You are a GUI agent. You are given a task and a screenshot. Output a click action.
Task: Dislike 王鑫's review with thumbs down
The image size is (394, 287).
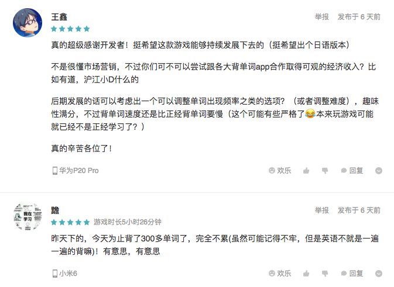click(324, 171)
